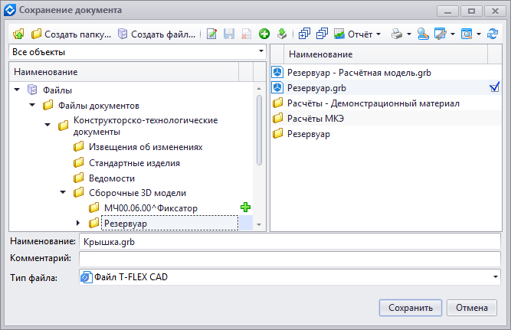511x330 pixels.
Task: Click the Отмена button
Action: 472,308
